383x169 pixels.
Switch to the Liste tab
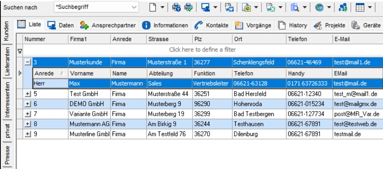coord(30,25)
